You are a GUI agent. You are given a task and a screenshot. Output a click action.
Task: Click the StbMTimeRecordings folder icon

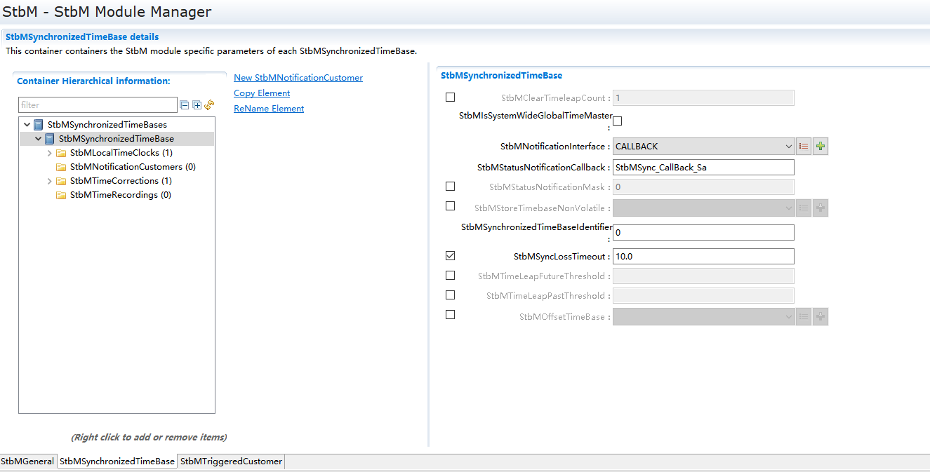pos(61,195)
